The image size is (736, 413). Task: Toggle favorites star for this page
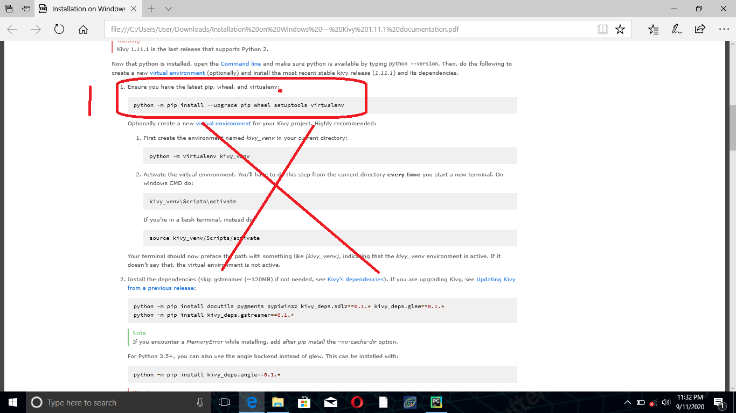click(x=621, y=29)
